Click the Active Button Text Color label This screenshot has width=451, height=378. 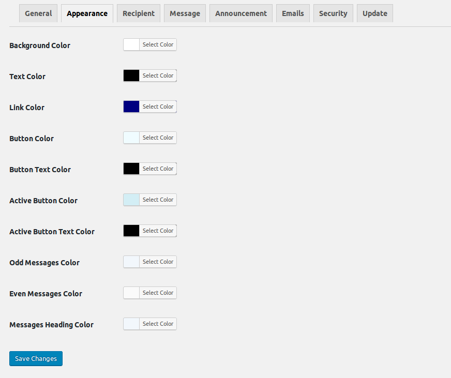(52, 232)
